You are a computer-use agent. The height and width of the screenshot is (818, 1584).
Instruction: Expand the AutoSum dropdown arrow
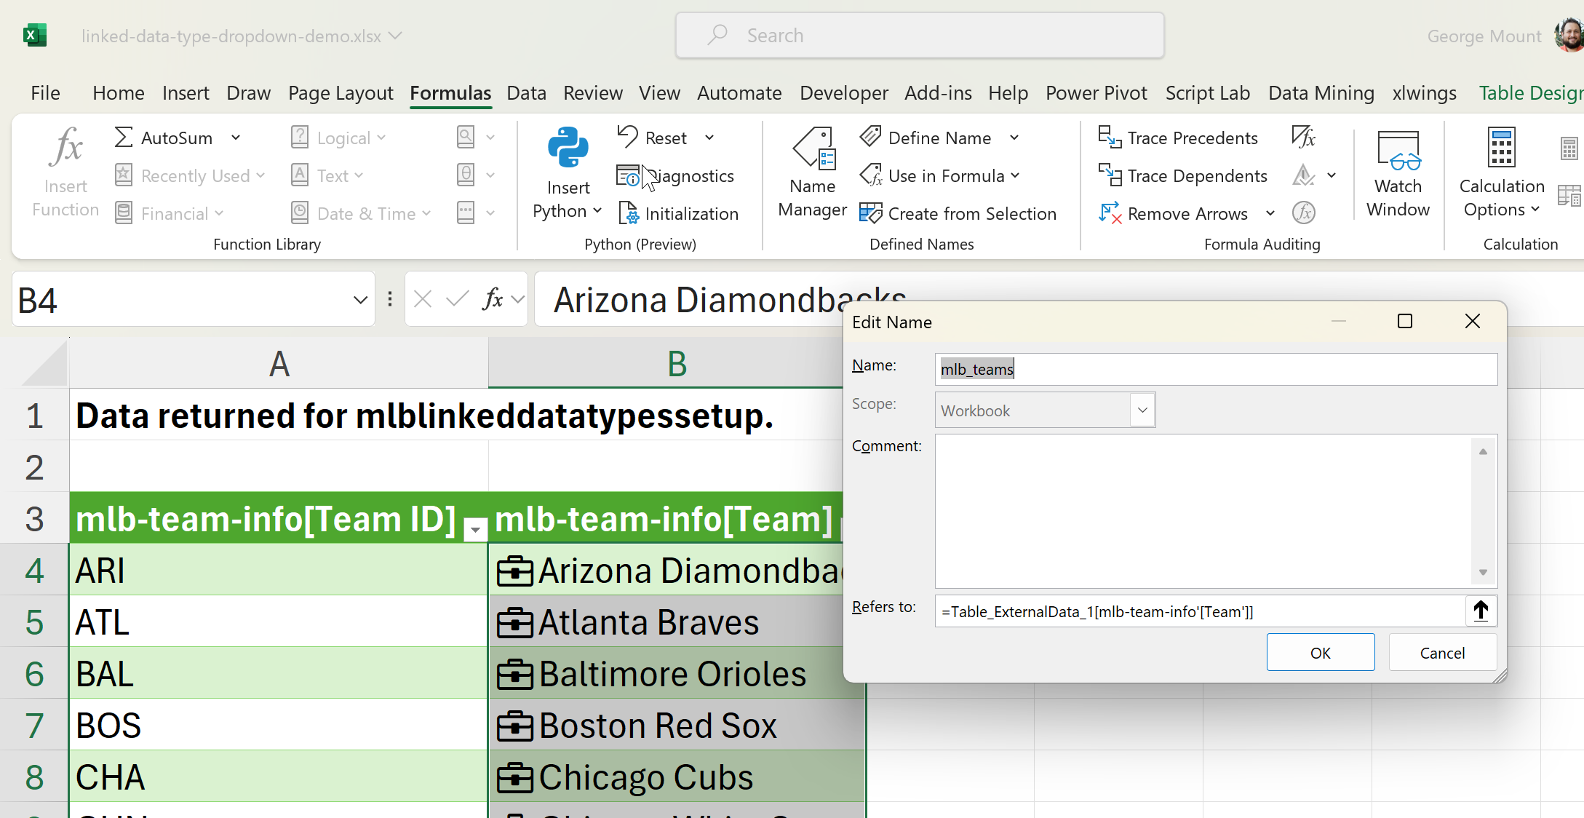click(x=236, y=138)
